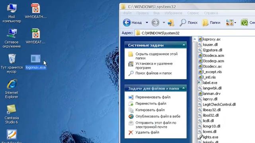Click the Views icon in toolbar
Viewport: 255px width, 143px height.
229,23
